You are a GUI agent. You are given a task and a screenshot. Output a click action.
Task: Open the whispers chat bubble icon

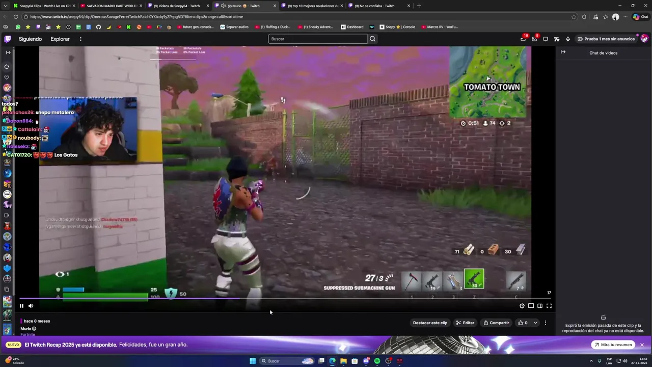(x=546, y=39)
